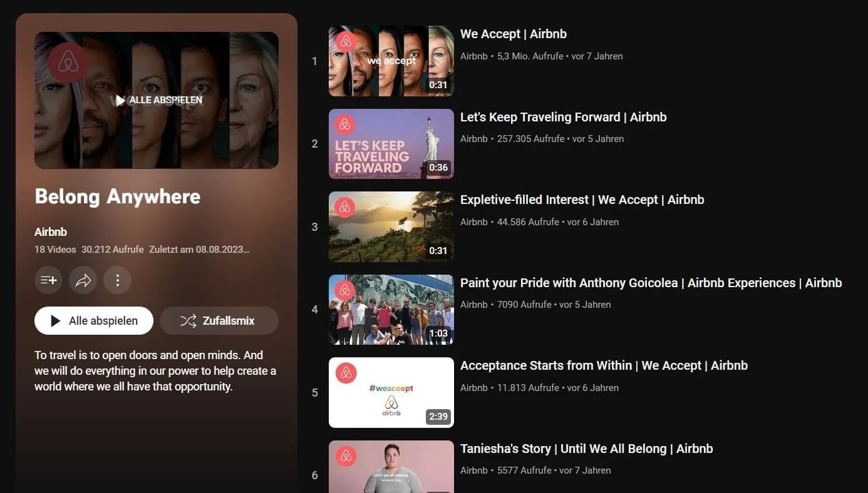The width and height of the screenshot is (868, 493).
Task: Click Airbnb channel name under Acceptance Starts from Within
Action: coord(474,388)
